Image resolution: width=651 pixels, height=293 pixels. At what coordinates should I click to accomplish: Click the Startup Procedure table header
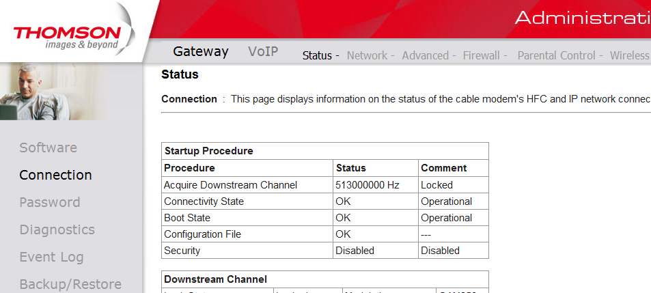click(208, 151)
